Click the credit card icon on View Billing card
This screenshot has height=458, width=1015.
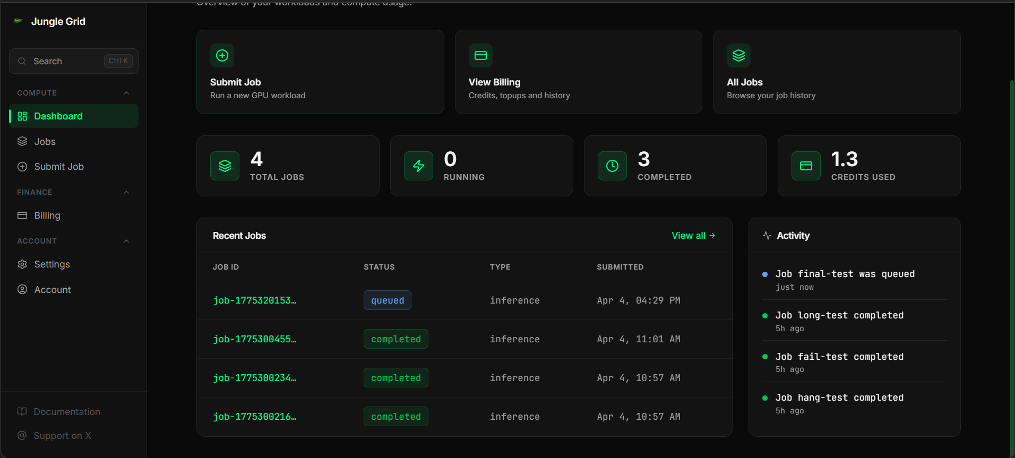(x=480, y=56)
